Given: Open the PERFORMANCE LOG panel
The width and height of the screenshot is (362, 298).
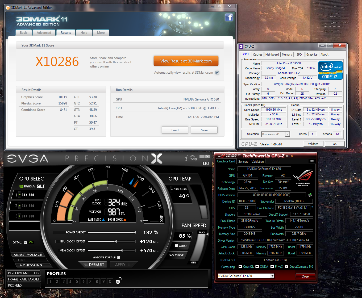Looking at the screenshot, I should [24, 273].
